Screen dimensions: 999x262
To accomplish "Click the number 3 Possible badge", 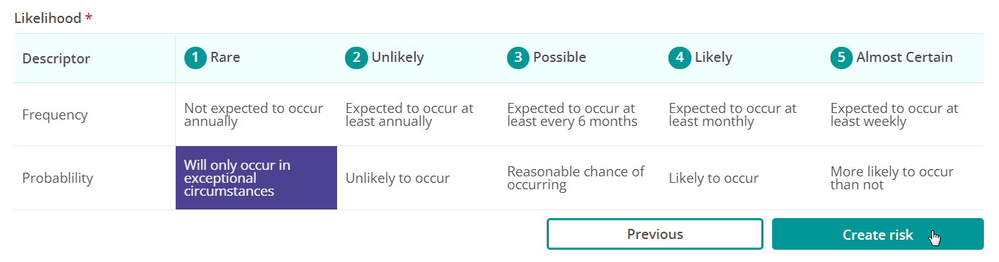I will point(519,58).
